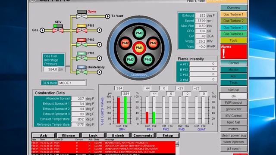Click the Quaternary gas valve icon
This screenshot has height=155, width=276.
click(x=82, y=70)
